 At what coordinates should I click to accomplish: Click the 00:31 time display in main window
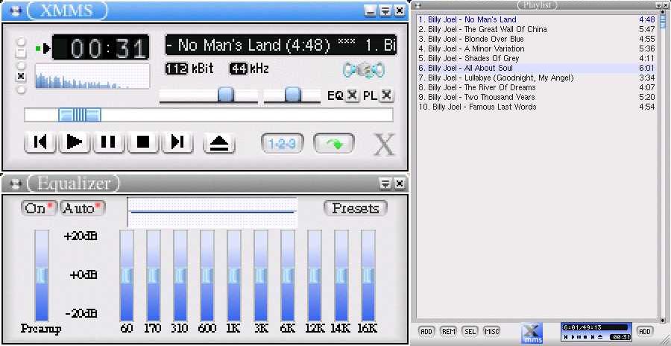click(x=101, y=47)
